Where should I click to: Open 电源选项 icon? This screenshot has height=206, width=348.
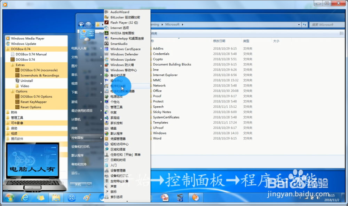[106, 97]
